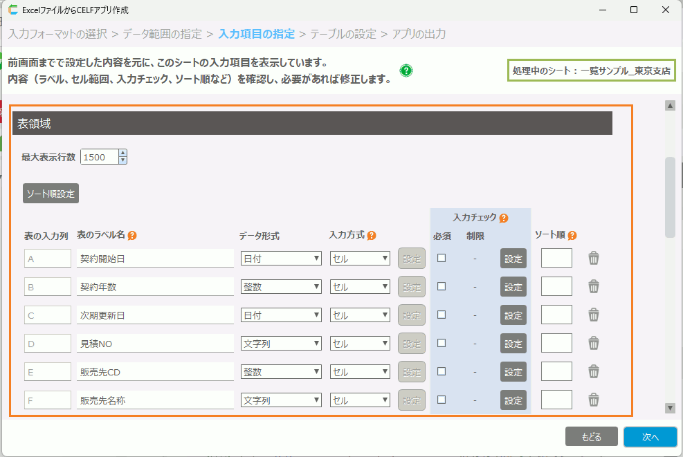Delete the 販売先名称 row with trash icon
The width and height of the screenshot is (683, 457).
(594, 400)
